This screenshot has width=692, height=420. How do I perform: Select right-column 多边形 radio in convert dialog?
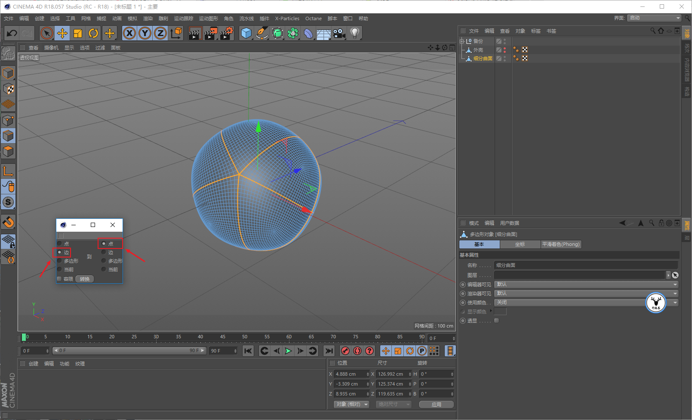pyautogui.click(x=104, y=261)
